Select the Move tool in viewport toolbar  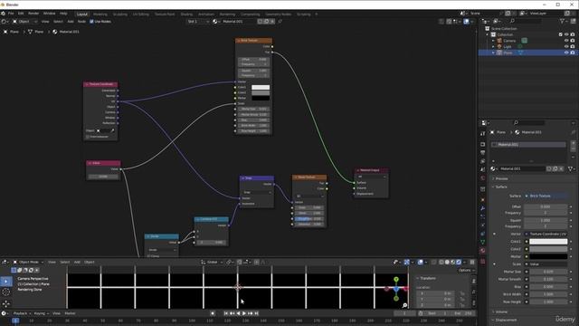6,303
